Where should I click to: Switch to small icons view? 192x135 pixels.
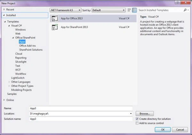tap(129, 10)
